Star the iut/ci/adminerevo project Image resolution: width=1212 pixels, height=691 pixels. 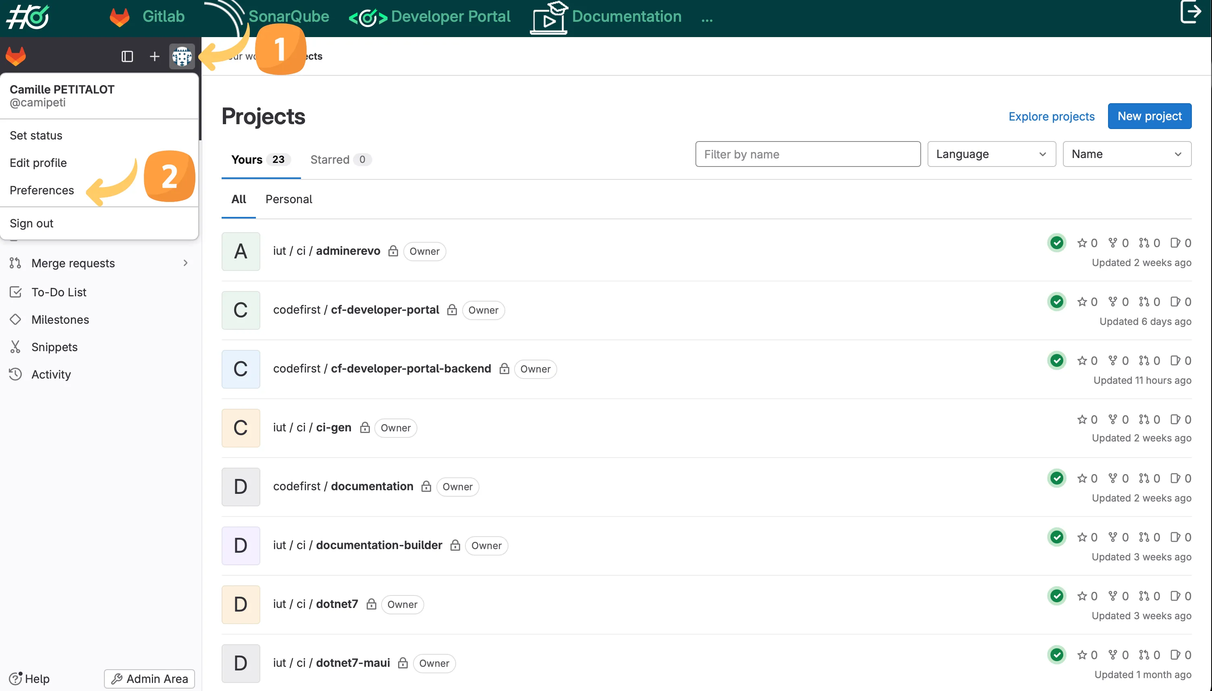(x=1083, y=243)
